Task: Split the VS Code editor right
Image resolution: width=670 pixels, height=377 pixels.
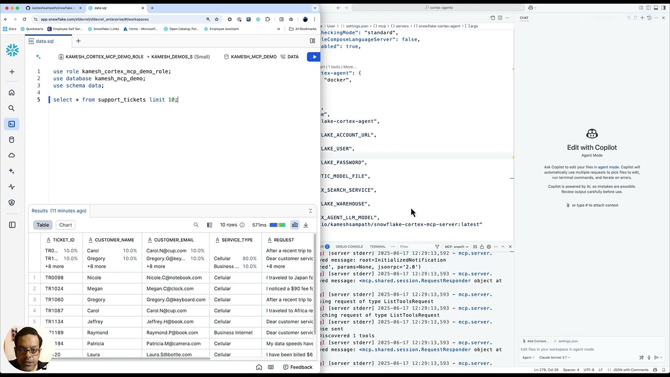Action: point(500,18)
